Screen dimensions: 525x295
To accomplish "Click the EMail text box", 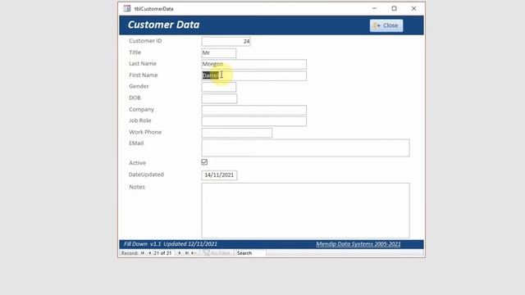I will [x=305, y=147].
